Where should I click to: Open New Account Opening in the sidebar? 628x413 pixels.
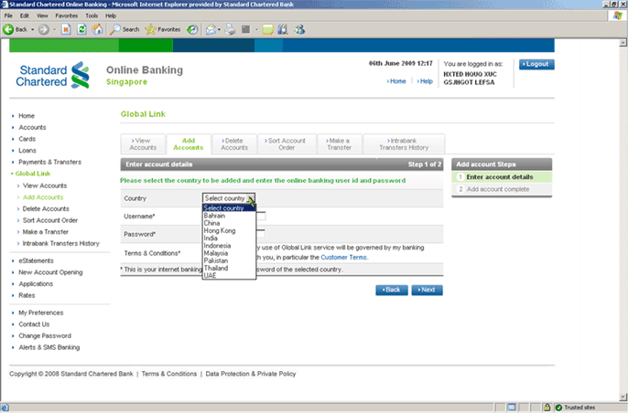[50, 272]
